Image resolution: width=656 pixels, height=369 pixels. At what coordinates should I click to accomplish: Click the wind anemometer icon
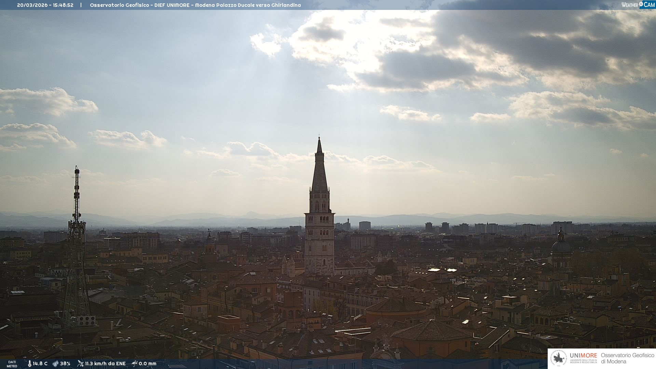point(80,364)
